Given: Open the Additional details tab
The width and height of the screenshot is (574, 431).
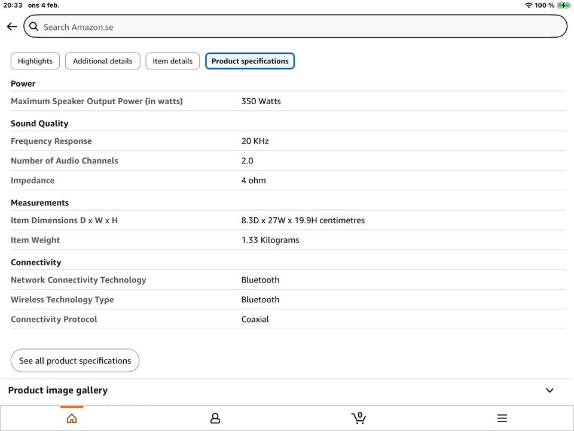Looking at the screenshot, I should (x=103, y=61).
